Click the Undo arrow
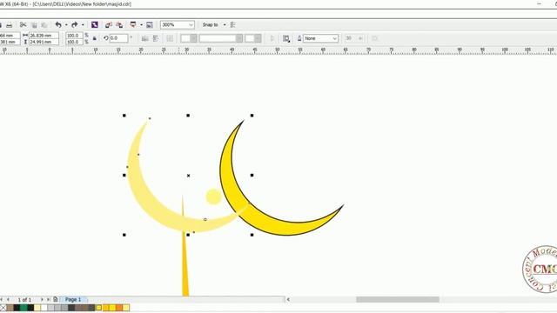The image size is (557, 313). [58, 25]
